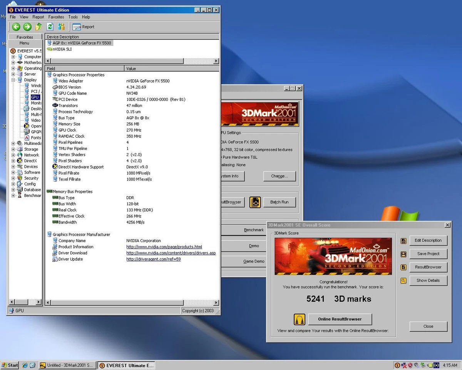This screenshot has height=370, width=462.
Task: Expand the DirectX tree node
Action: pyautogui.click(x=13, y=161)
